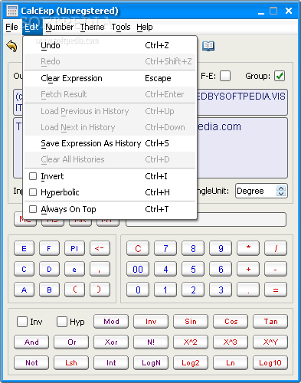Click the minus - button
This screenshot has height=383, width=301.
coord(276,270)
